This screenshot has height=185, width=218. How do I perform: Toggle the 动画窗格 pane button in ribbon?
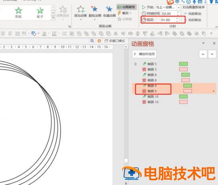(126, 7)
